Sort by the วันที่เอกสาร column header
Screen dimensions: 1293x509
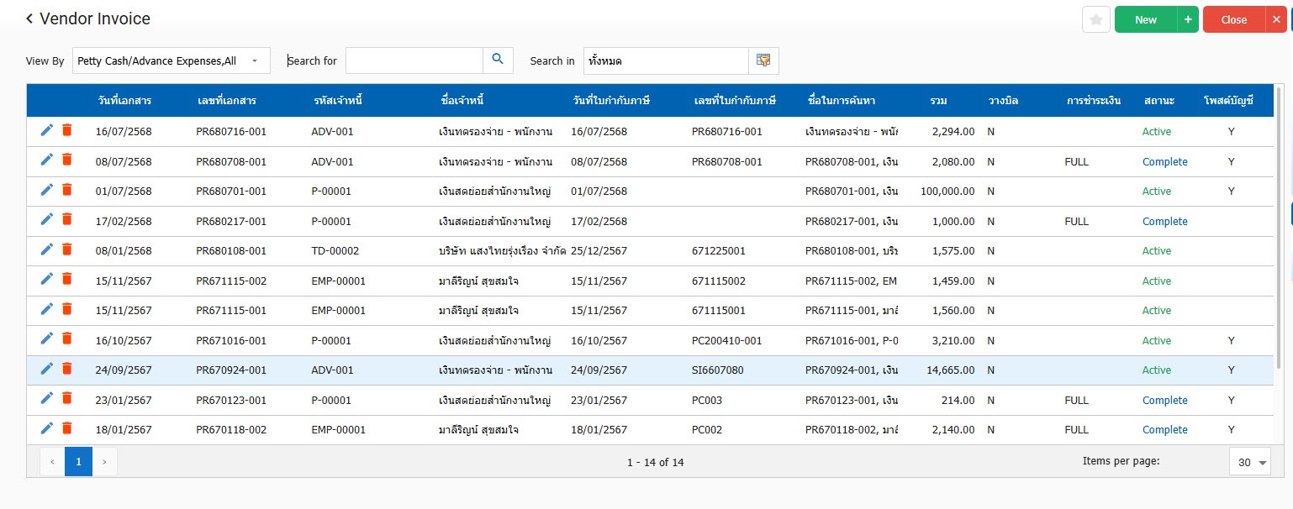click(x=124, y=101)
